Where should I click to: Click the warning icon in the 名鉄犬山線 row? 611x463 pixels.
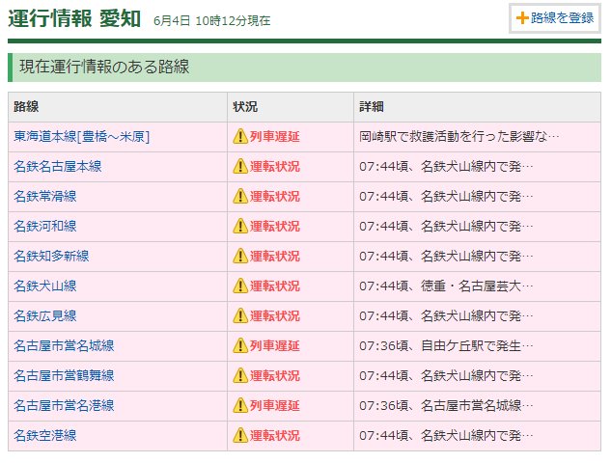240,286
